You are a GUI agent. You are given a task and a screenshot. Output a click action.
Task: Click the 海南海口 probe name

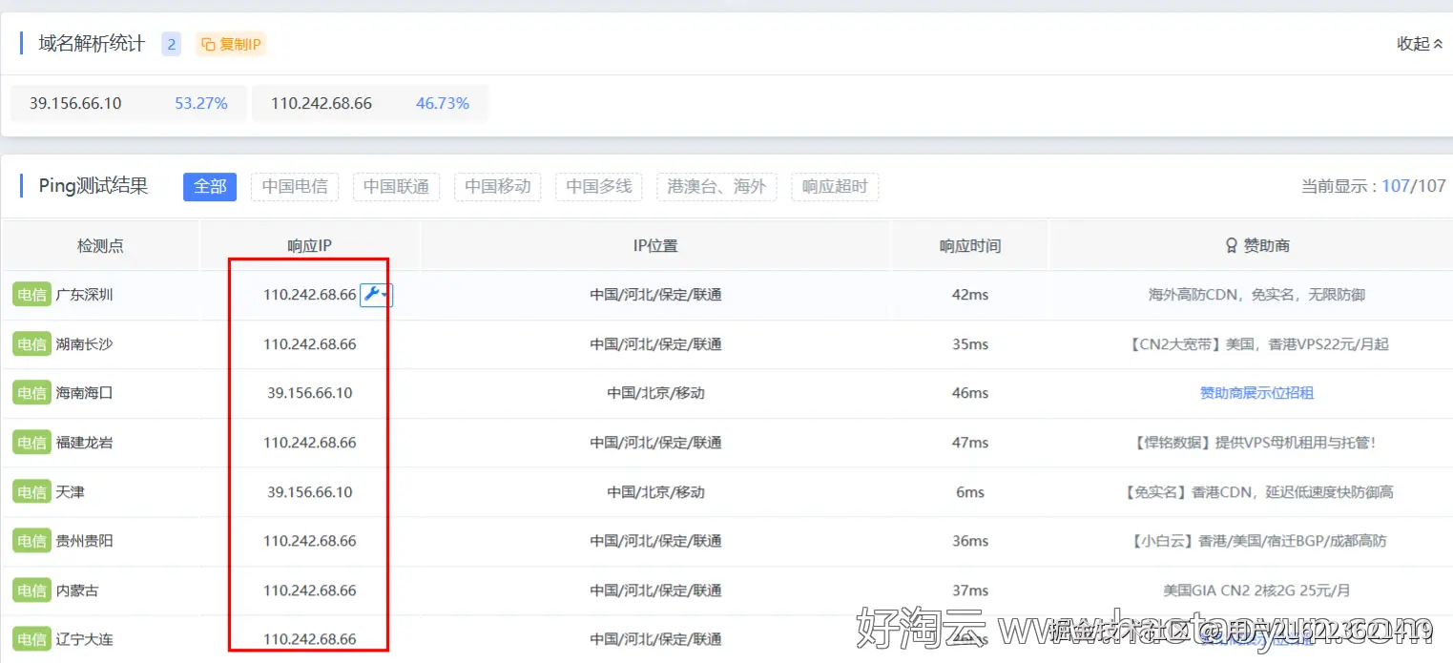84,393
